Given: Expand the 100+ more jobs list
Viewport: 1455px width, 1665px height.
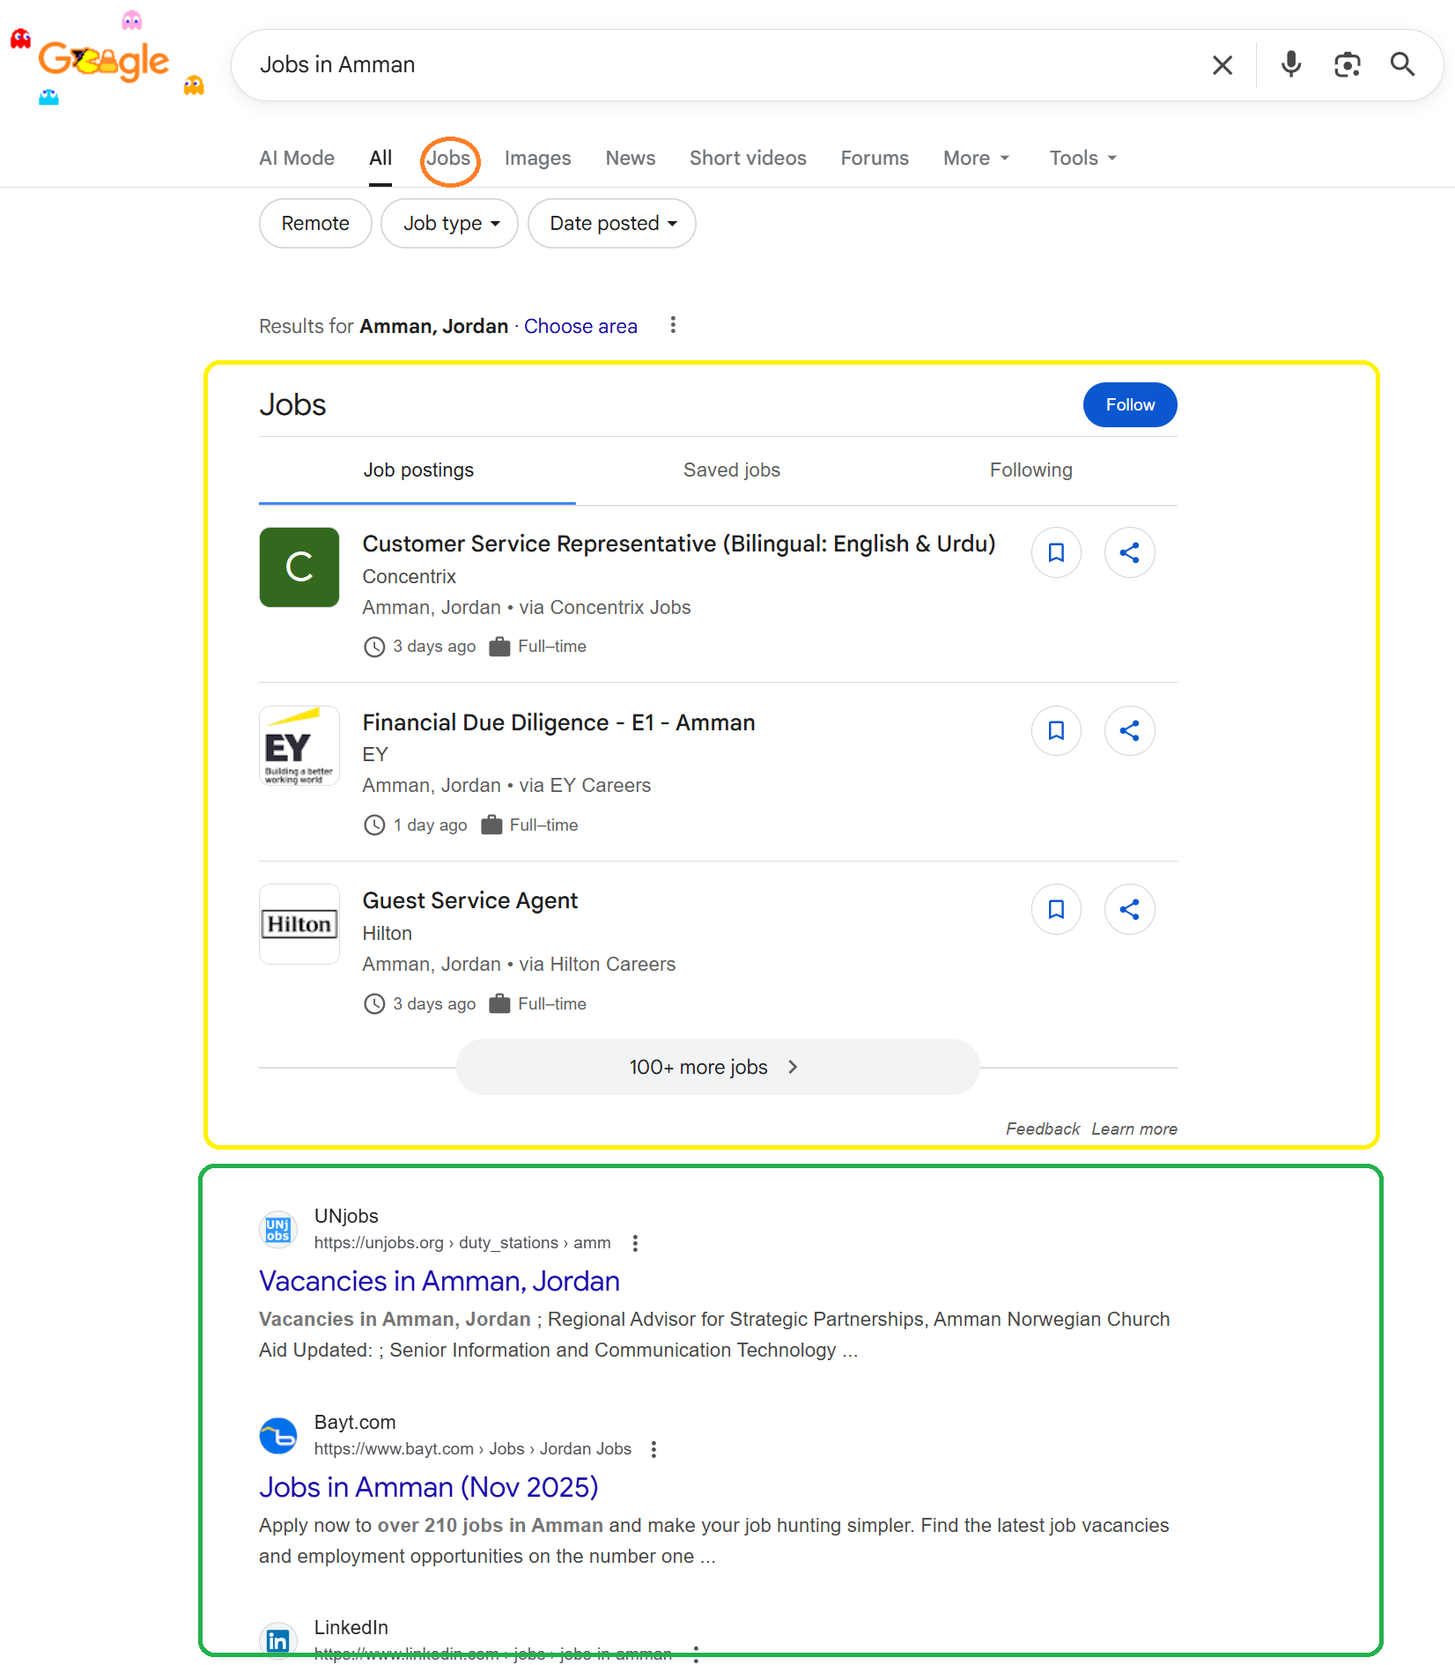Looking at the screenshot, I should click(x=718, y=1067).
